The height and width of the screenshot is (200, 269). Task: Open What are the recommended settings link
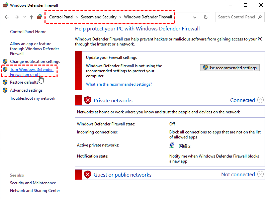(119, 84)
